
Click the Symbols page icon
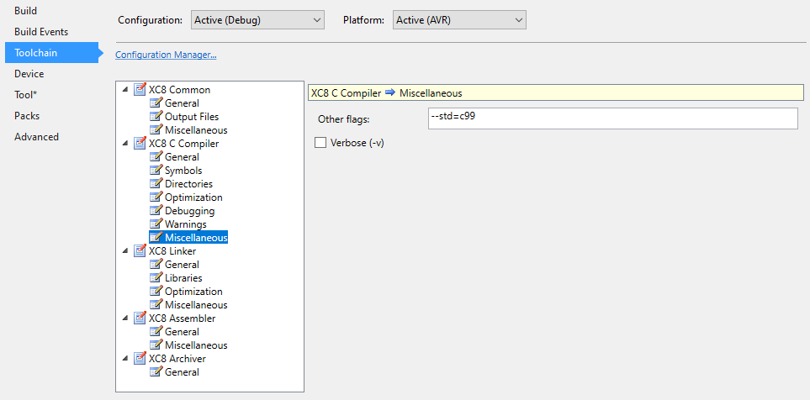[156, 171]
